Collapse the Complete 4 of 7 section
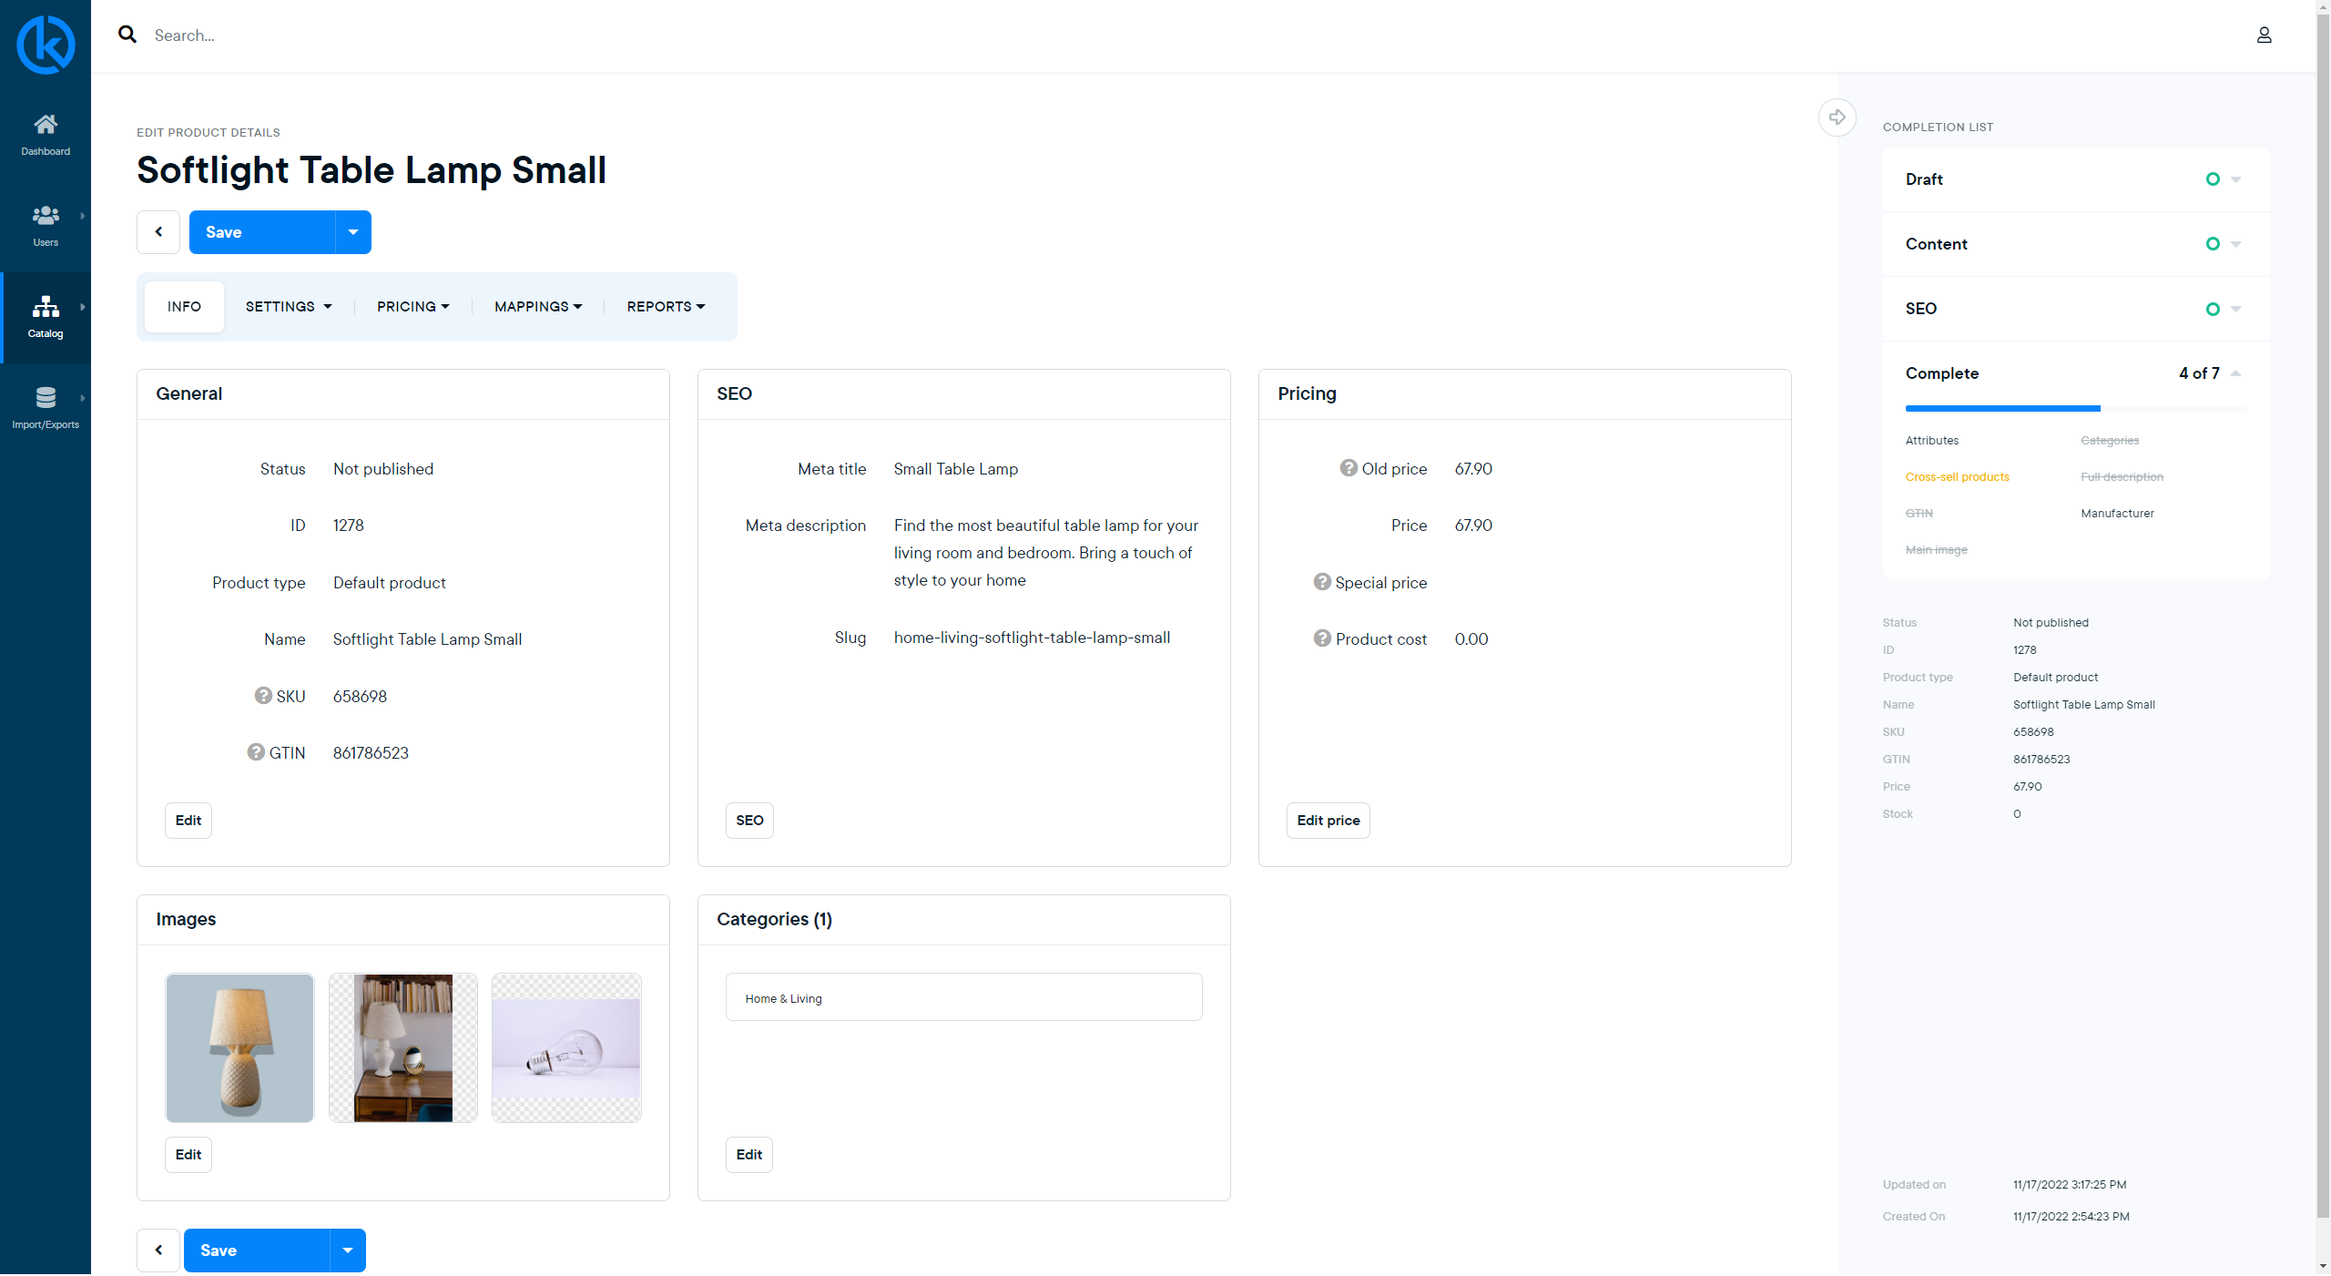The width and height of the screenshot is (2331, 1276). 2236,373
